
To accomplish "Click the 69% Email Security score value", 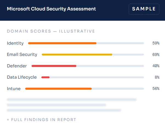I will [156, 55].
